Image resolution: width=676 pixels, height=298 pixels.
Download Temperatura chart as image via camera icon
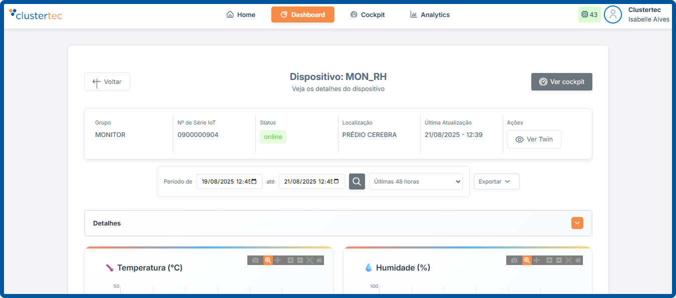(255, 260)
